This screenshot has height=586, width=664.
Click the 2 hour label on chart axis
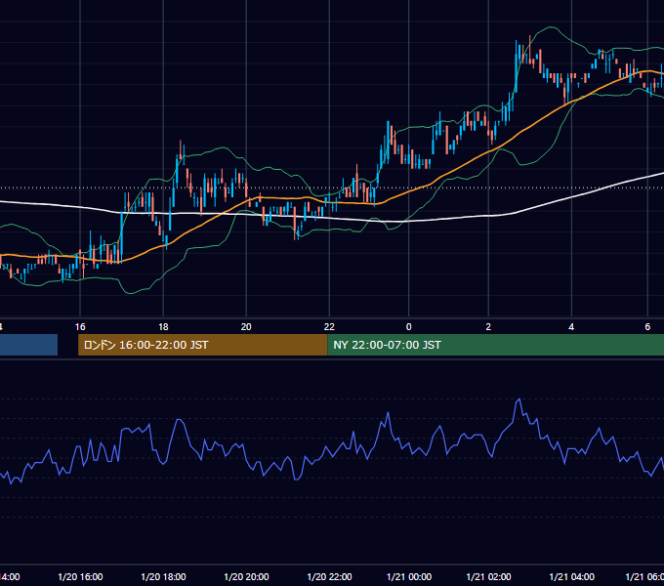tap(488, 327)
